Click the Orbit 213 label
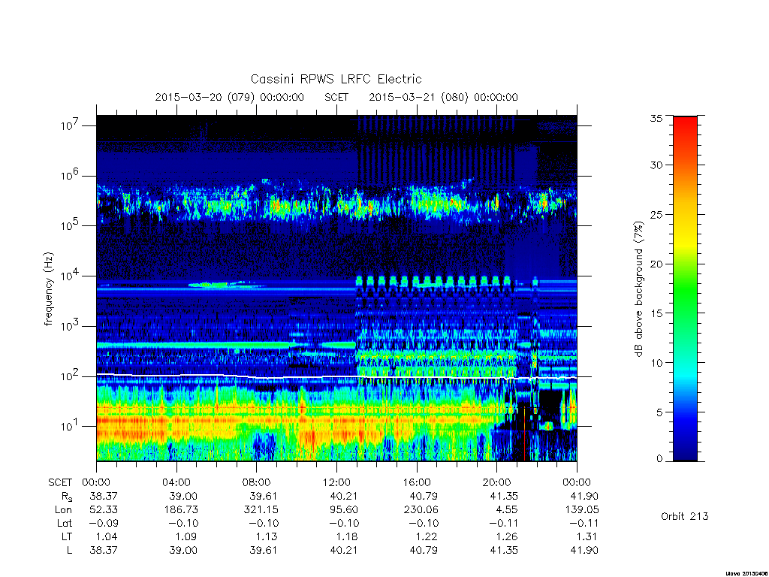The image size is (769, 577). pyautogui.click(x=685, y=516)
